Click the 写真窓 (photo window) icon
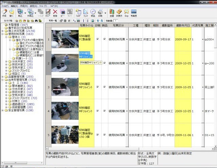Image resolution: width=217 pixels, height=168 pixels. pos(134,13)
